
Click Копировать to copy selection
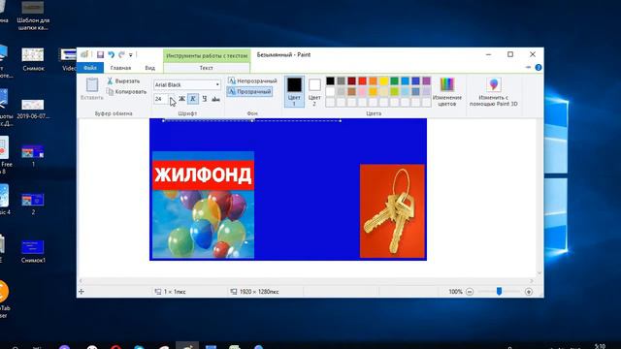(x=127, y=91)
